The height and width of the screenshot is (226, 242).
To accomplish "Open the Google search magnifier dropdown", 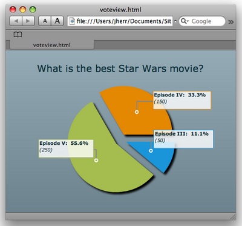I will 185,21.
